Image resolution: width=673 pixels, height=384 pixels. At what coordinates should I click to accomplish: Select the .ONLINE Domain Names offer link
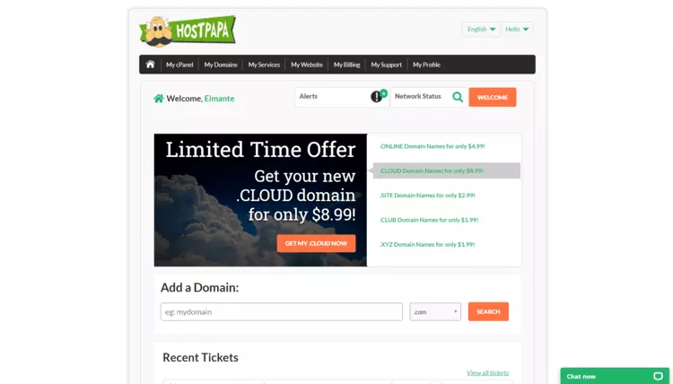[x=433, y=146]
